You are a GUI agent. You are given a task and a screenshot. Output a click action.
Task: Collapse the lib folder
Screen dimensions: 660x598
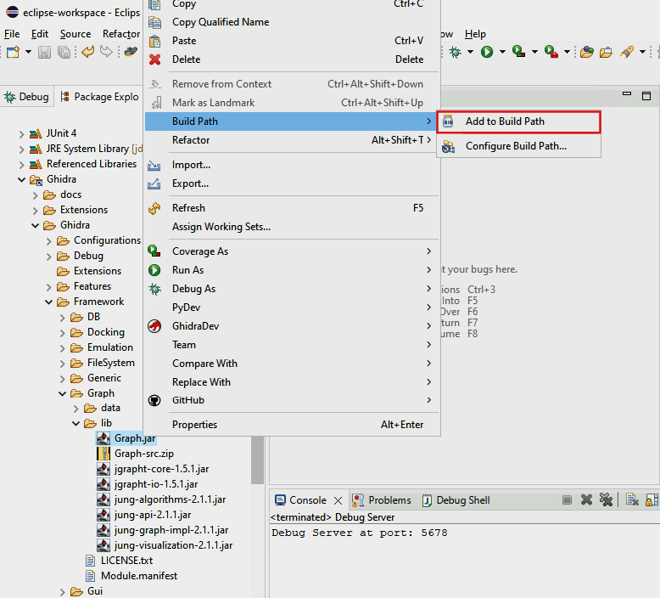tap(76, 424)
